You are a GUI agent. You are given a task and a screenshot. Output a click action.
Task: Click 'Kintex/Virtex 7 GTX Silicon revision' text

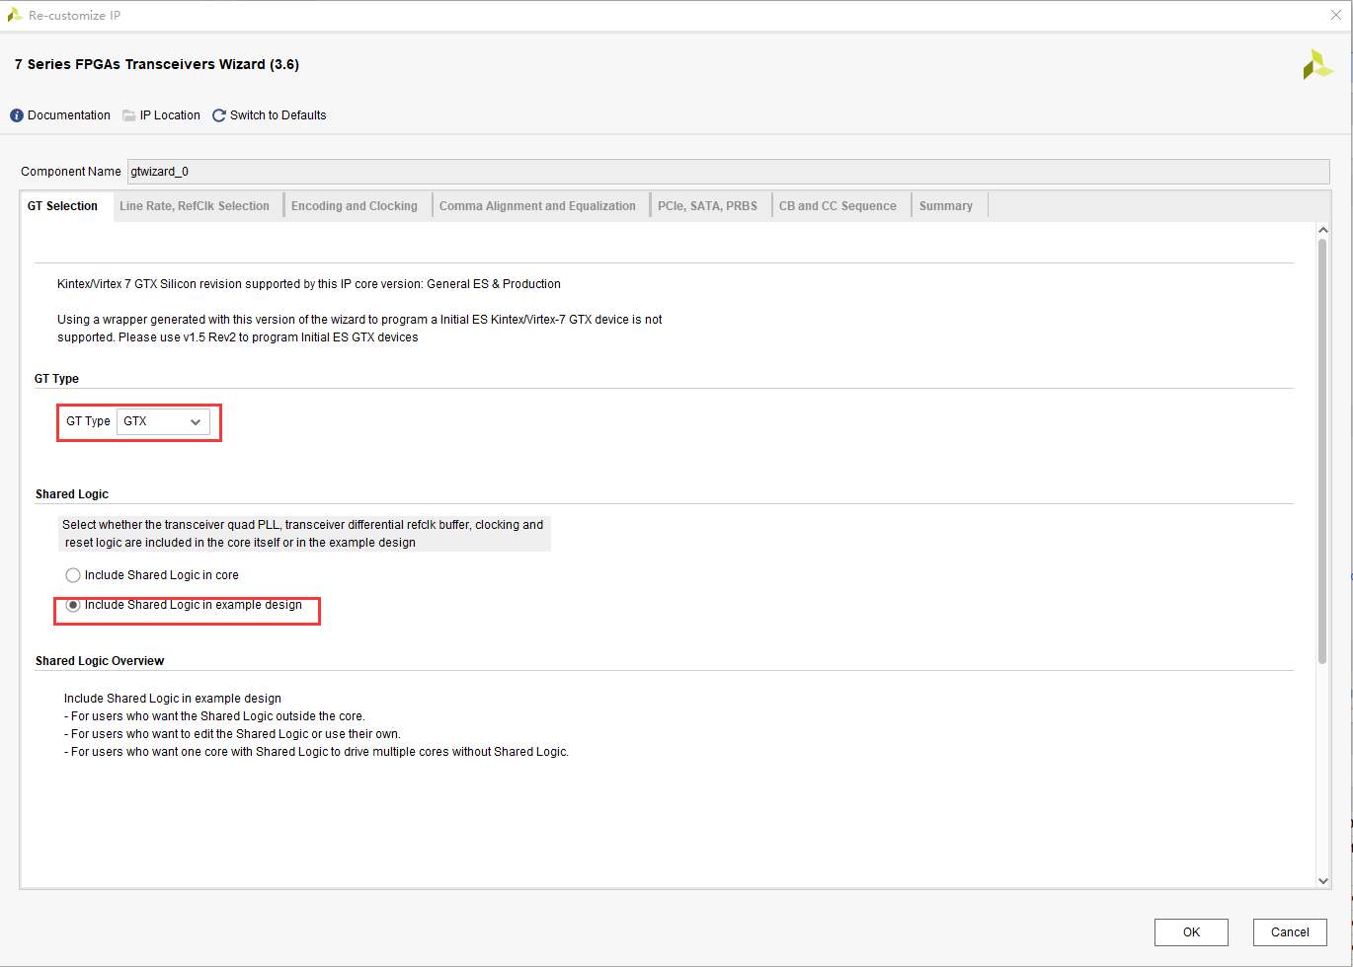tap(309, 284)
